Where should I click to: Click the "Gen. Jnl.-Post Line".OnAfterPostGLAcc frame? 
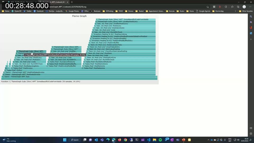(125, 24)
